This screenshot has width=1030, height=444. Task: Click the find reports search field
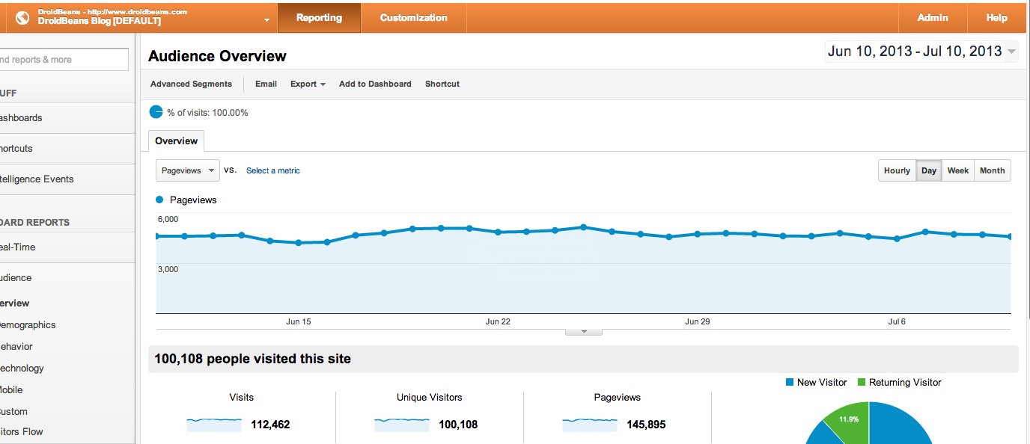pyautogui.click(x=64, y=60)
